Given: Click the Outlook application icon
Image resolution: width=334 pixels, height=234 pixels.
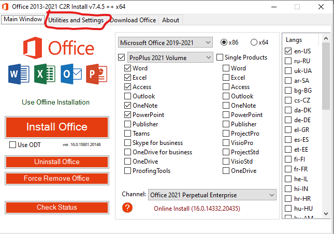Looking at the screenshot, I should [71, 74].
